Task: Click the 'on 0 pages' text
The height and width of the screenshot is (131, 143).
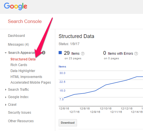Action: tap(111, 58)
